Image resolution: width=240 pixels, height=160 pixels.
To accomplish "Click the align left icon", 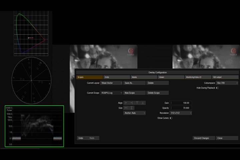I will coord(126,103).
